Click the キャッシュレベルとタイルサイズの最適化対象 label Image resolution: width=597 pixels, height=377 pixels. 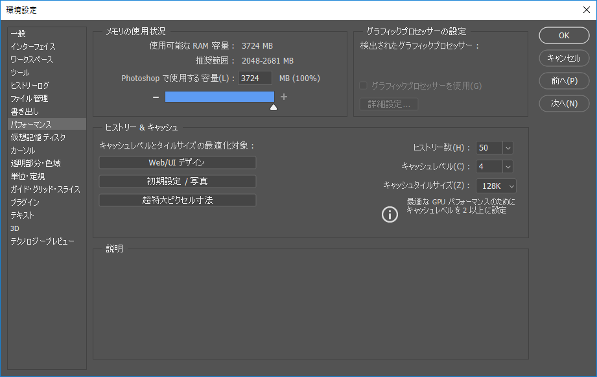coord(177,145)
